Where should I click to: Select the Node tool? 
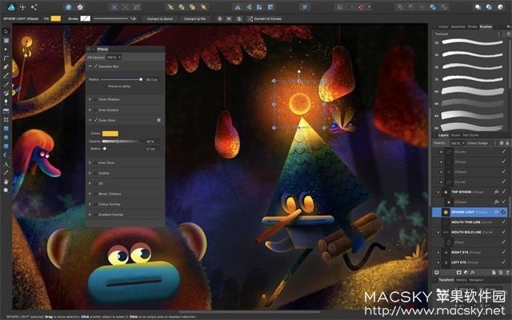pyautogui.click(x=6, y=49)
